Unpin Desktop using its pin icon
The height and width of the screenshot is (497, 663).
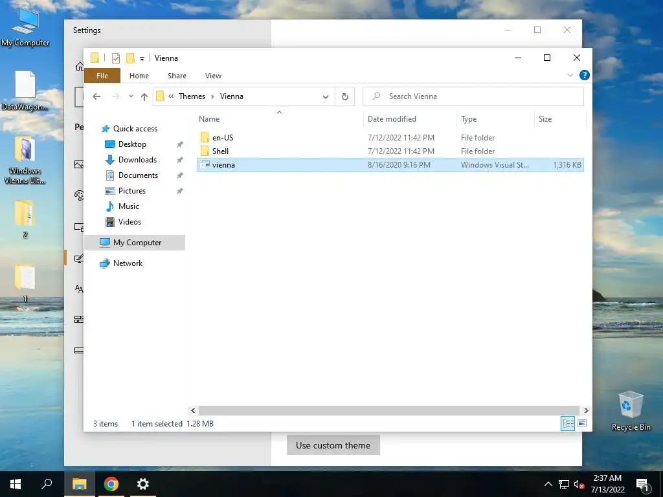180,144
